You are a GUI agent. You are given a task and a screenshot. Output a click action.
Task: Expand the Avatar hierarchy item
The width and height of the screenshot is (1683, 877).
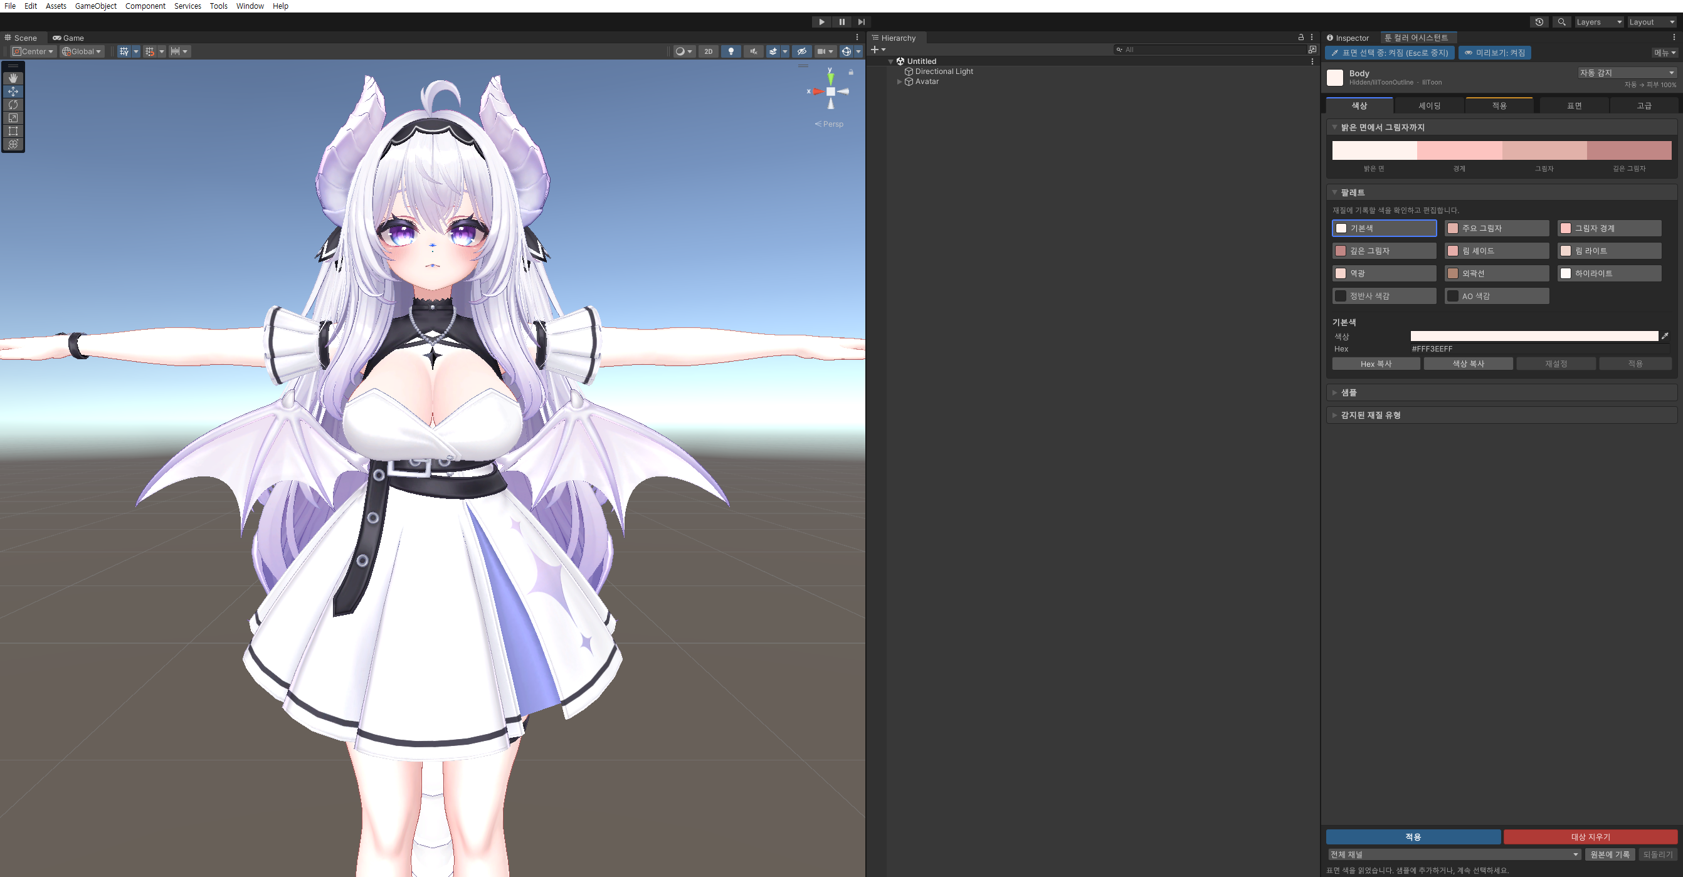900,81
